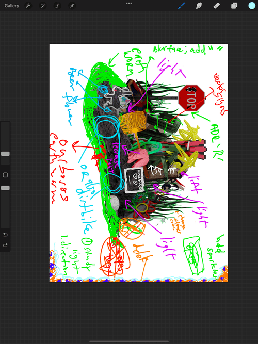Redo with the redo arrow in sidebar
The width and height of the screenshot is (258, 344).
(x=5, y=245)
